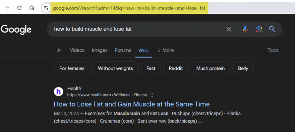Clear the search query with X
This screenshot has height=132, width=295.
coord(229,29)
